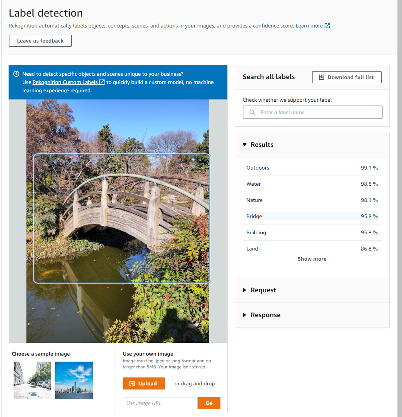Viewport: 402px width, 417px height.
Task: Click the bridge photo in the preview
Action: point(118,221)
